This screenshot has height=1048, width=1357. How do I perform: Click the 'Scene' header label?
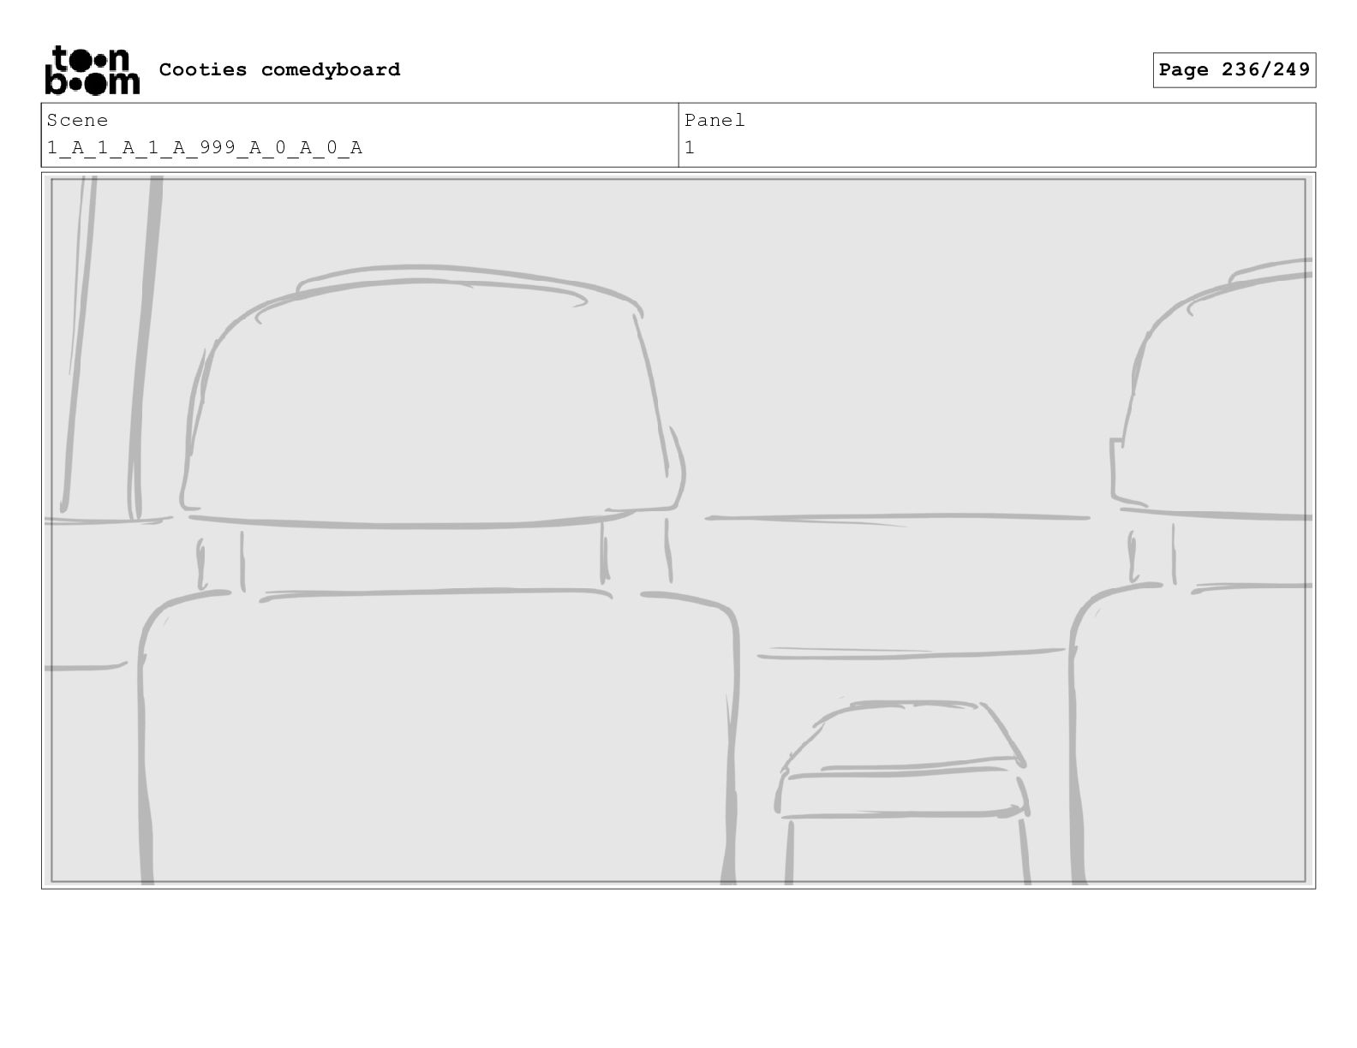coord(77,121)
